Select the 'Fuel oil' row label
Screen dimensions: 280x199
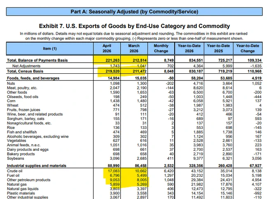coord(13,176)
